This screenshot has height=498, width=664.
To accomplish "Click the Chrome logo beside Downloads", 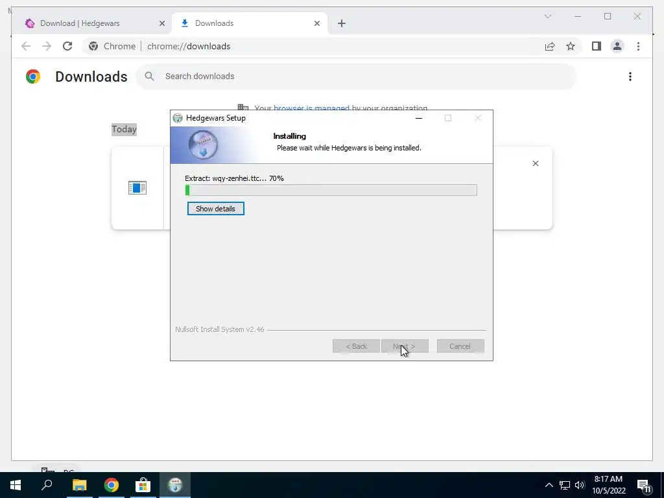I will coord(33,77).
